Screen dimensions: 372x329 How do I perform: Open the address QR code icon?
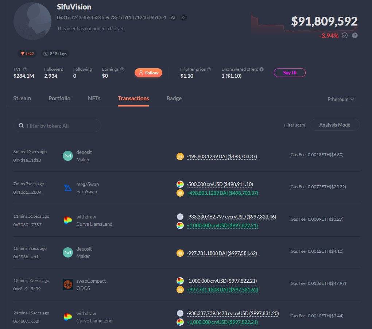pyautogui.click(x=183, y=18)
